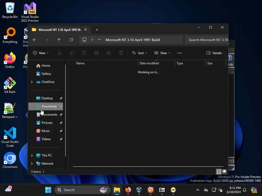
Task: Open Gallery in navigation pane
Action: pyautogui.click(x=46, y=74)
